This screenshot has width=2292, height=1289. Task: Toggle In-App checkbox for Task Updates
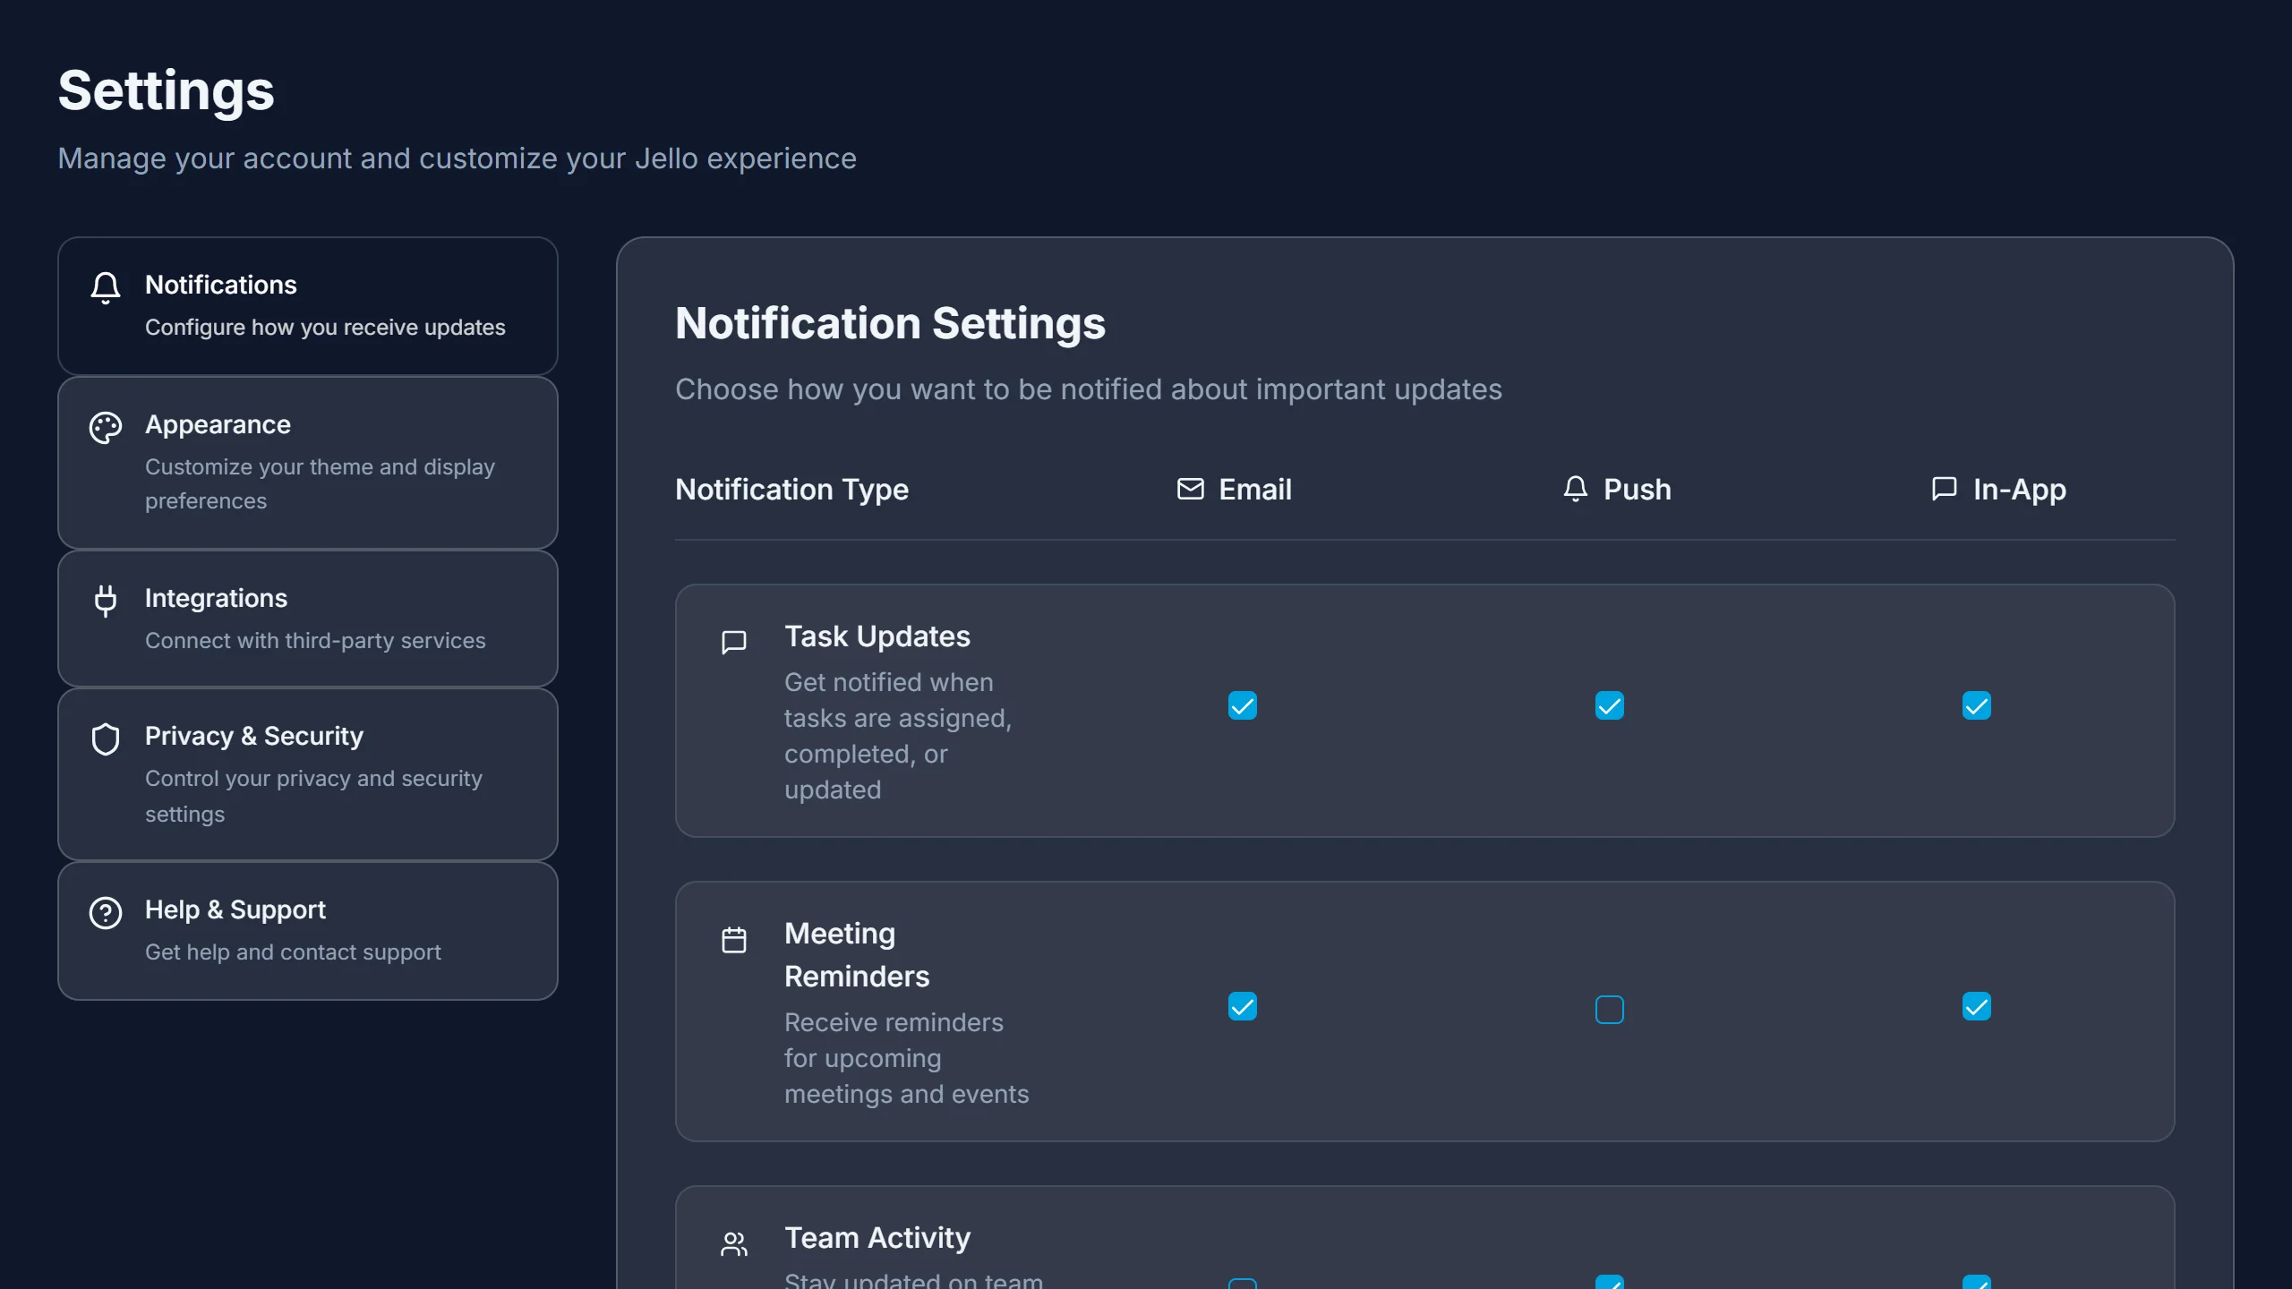(1976, 706)
